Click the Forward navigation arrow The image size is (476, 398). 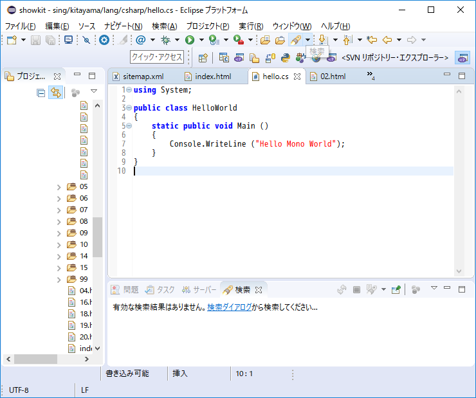(x=412, y=40)
